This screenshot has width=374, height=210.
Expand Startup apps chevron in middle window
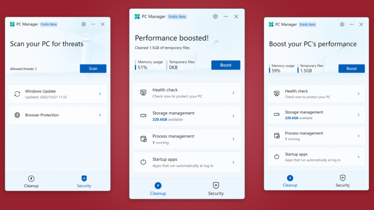pyautogui.click(x=234, y=162)
